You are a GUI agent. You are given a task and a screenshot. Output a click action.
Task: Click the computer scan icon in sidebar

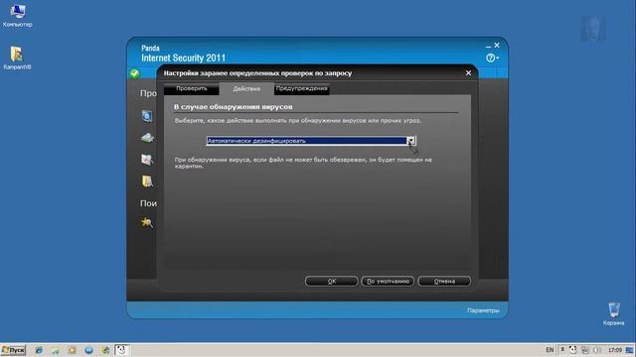click(x=147, y=116)
